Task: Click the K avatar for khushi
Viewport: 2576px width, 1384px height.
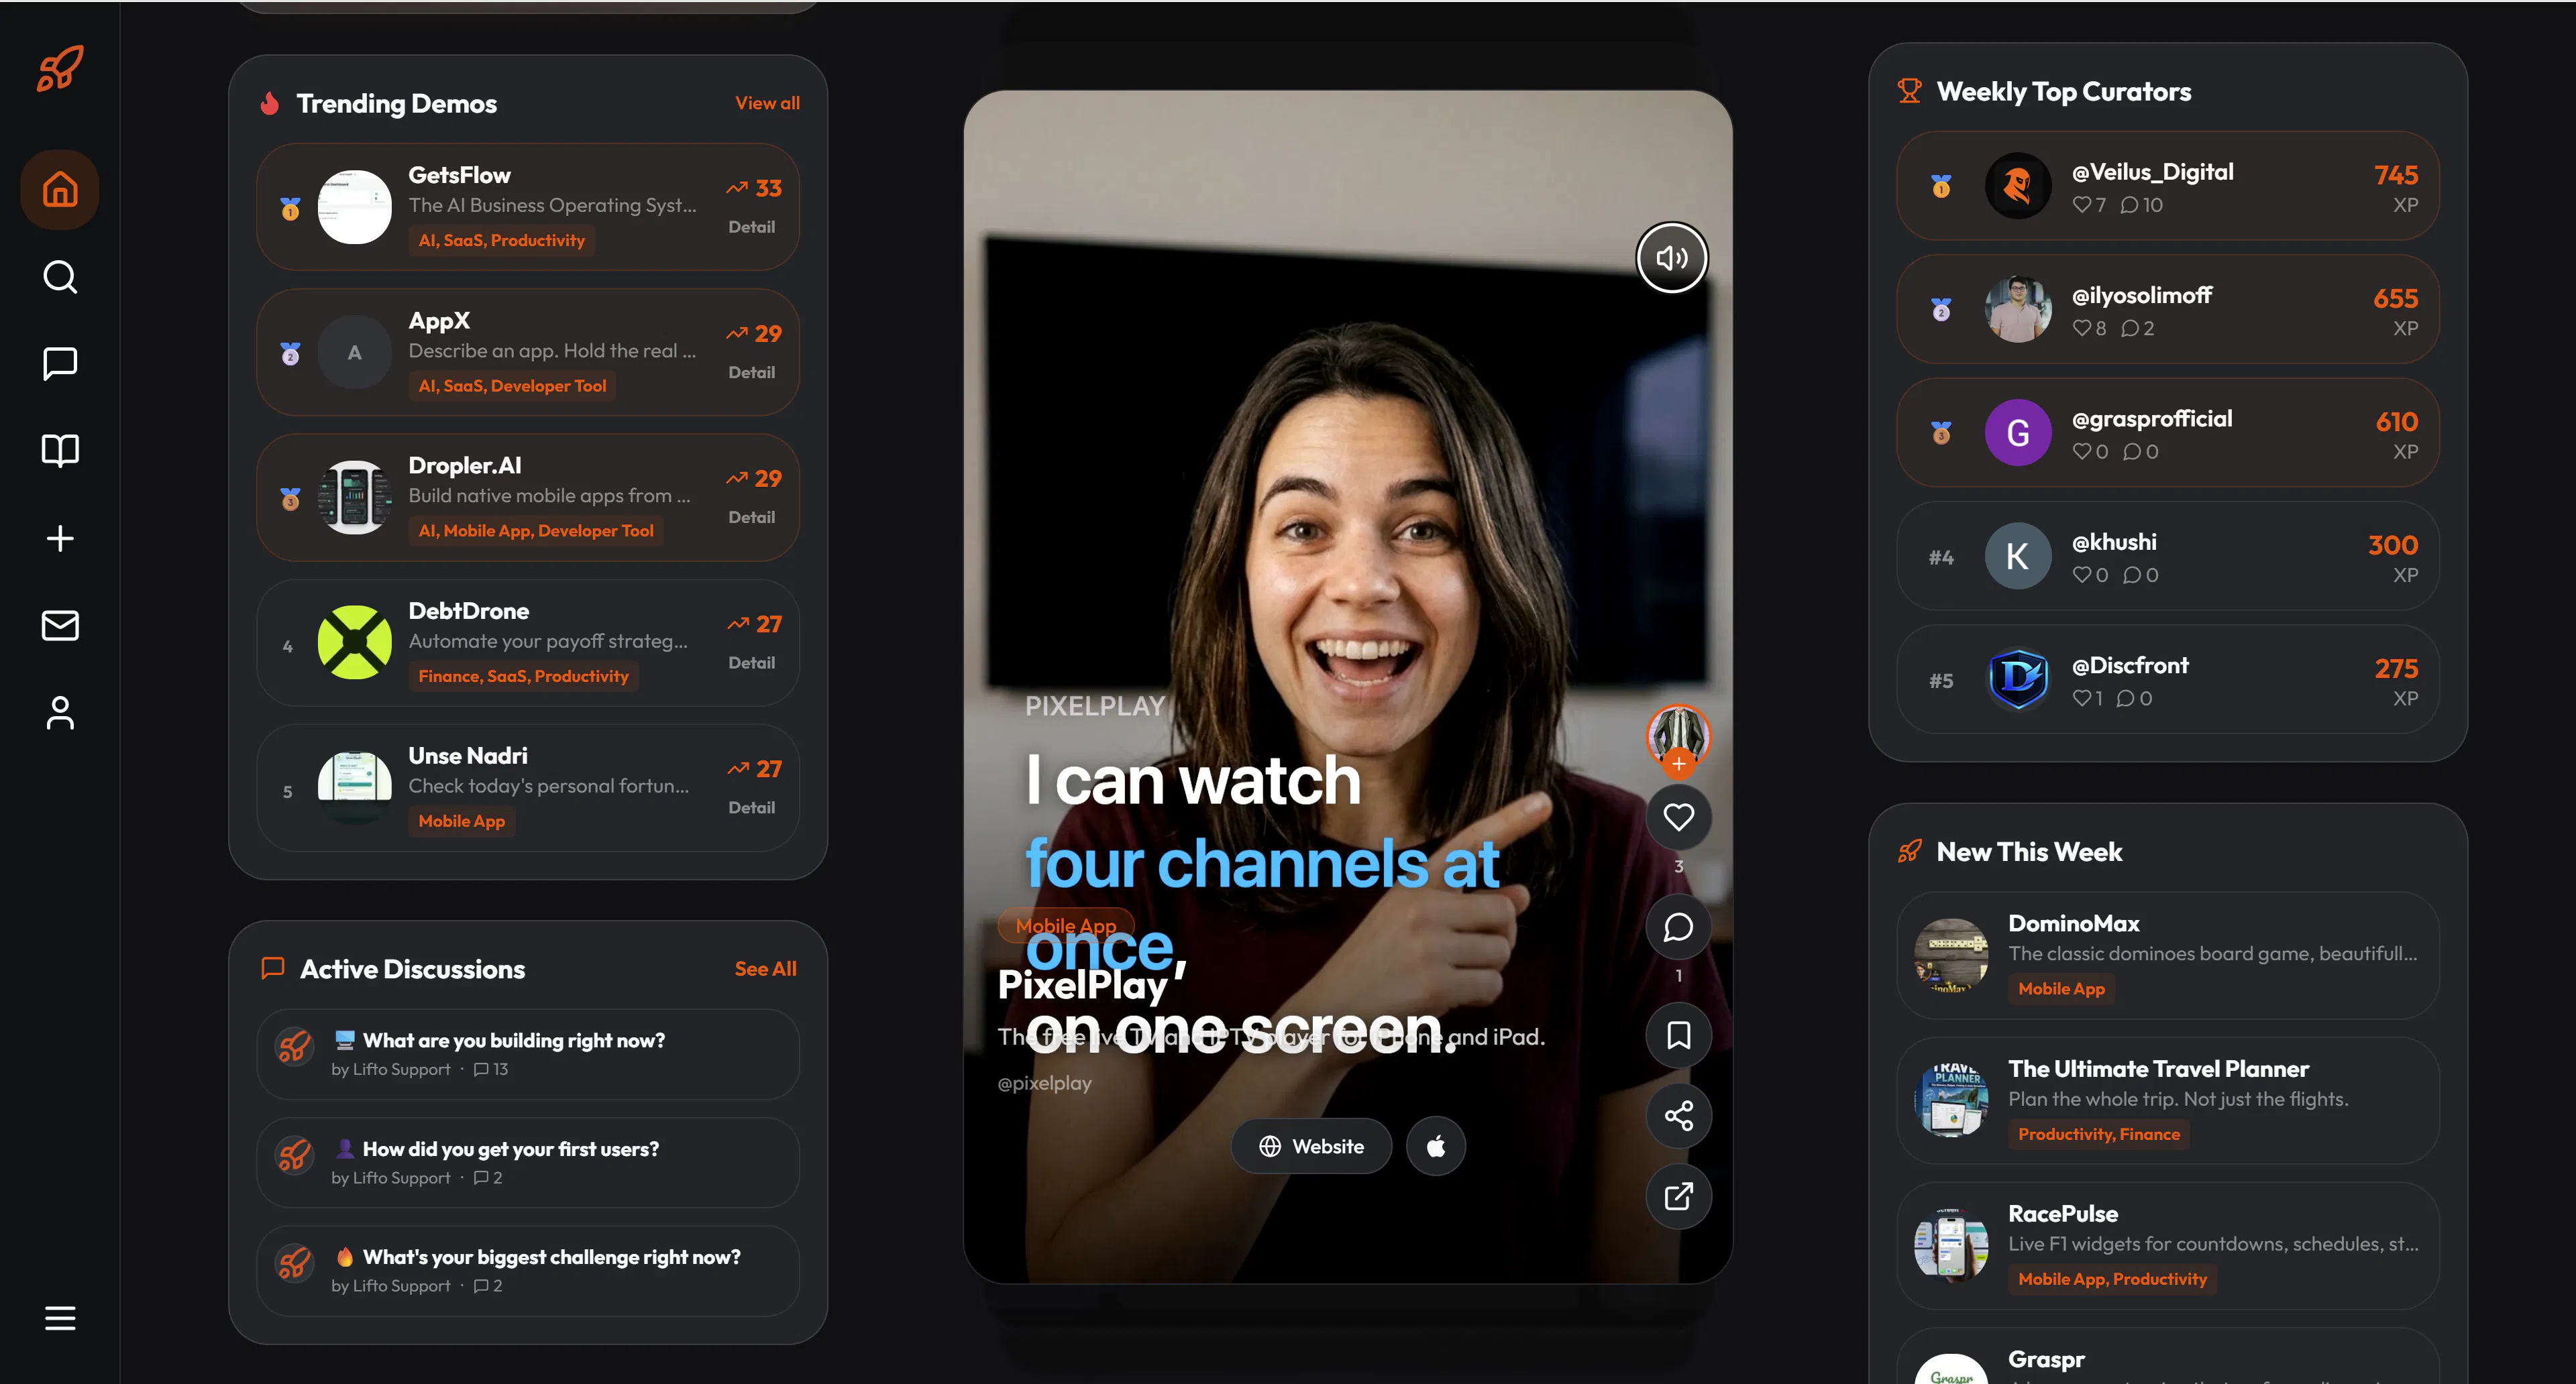Action: pos(2018,556)
